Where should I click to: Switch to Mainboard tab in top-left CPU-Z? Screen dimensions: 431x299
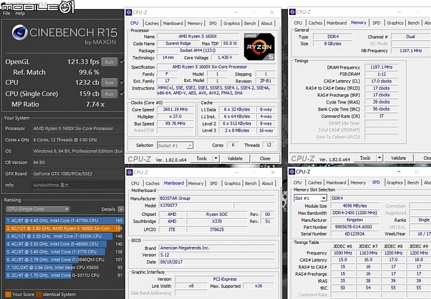pos(173,23)
